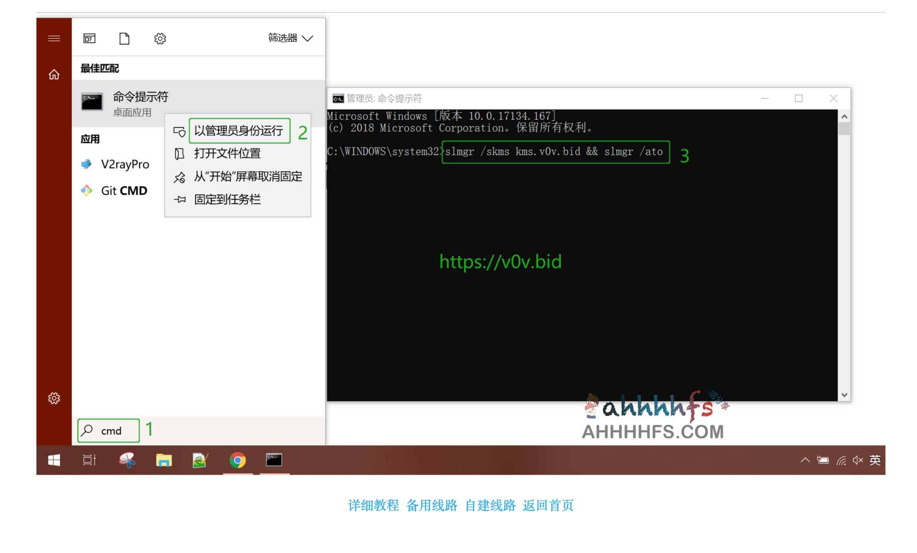Select the command prompt icon on the taskbar
The image size is (917, 553).
(274, 460)
